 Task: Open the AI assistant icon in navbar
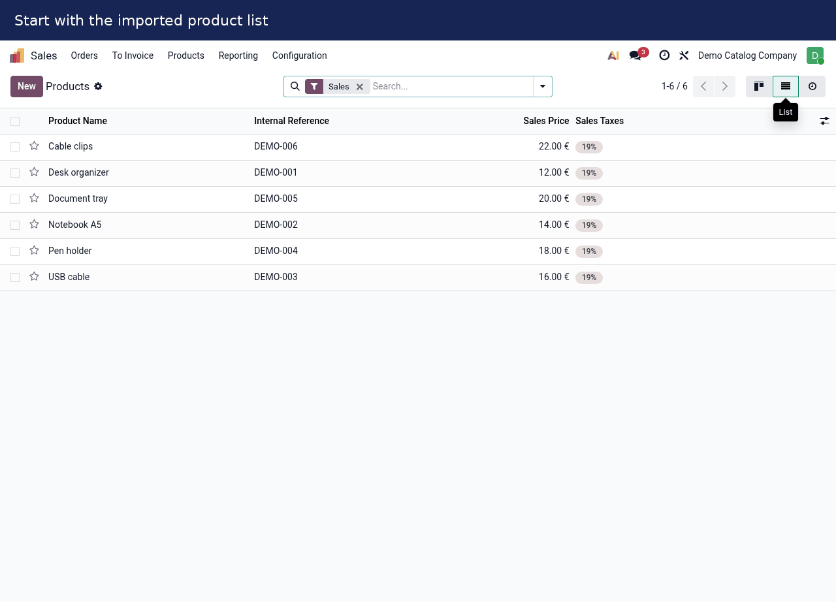613,55
